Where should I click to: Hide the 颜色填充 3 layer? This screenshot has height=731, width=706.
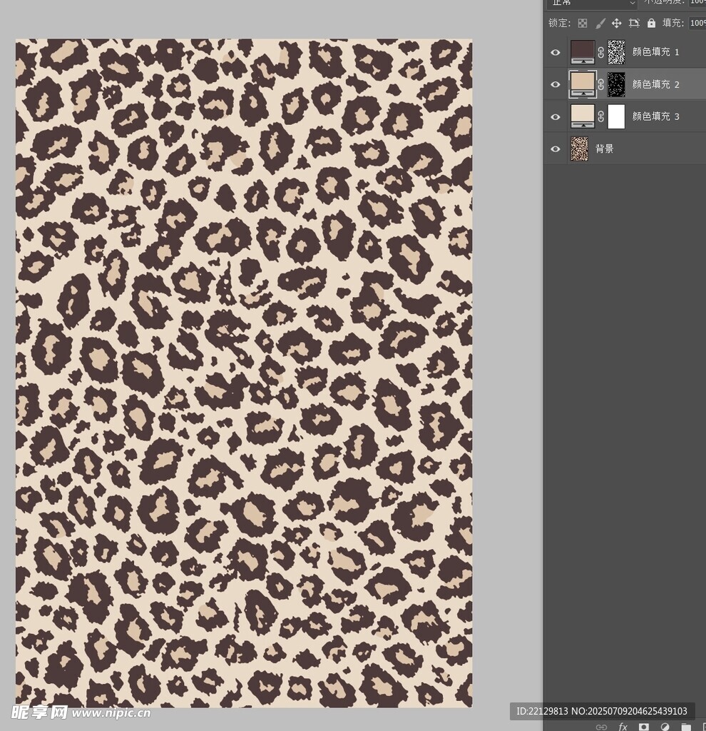[x=556, y=116]
